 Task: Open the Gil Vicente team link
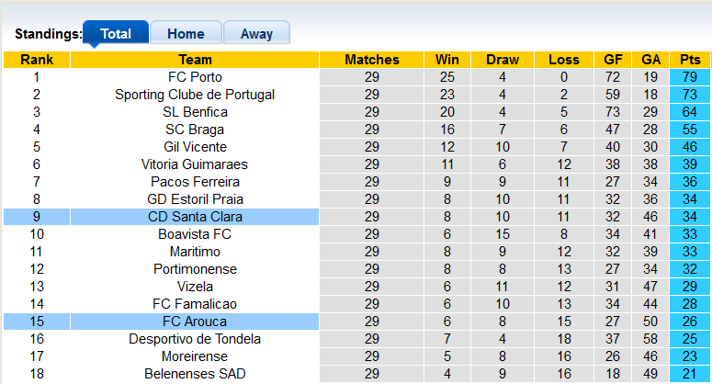coord(195,147)
